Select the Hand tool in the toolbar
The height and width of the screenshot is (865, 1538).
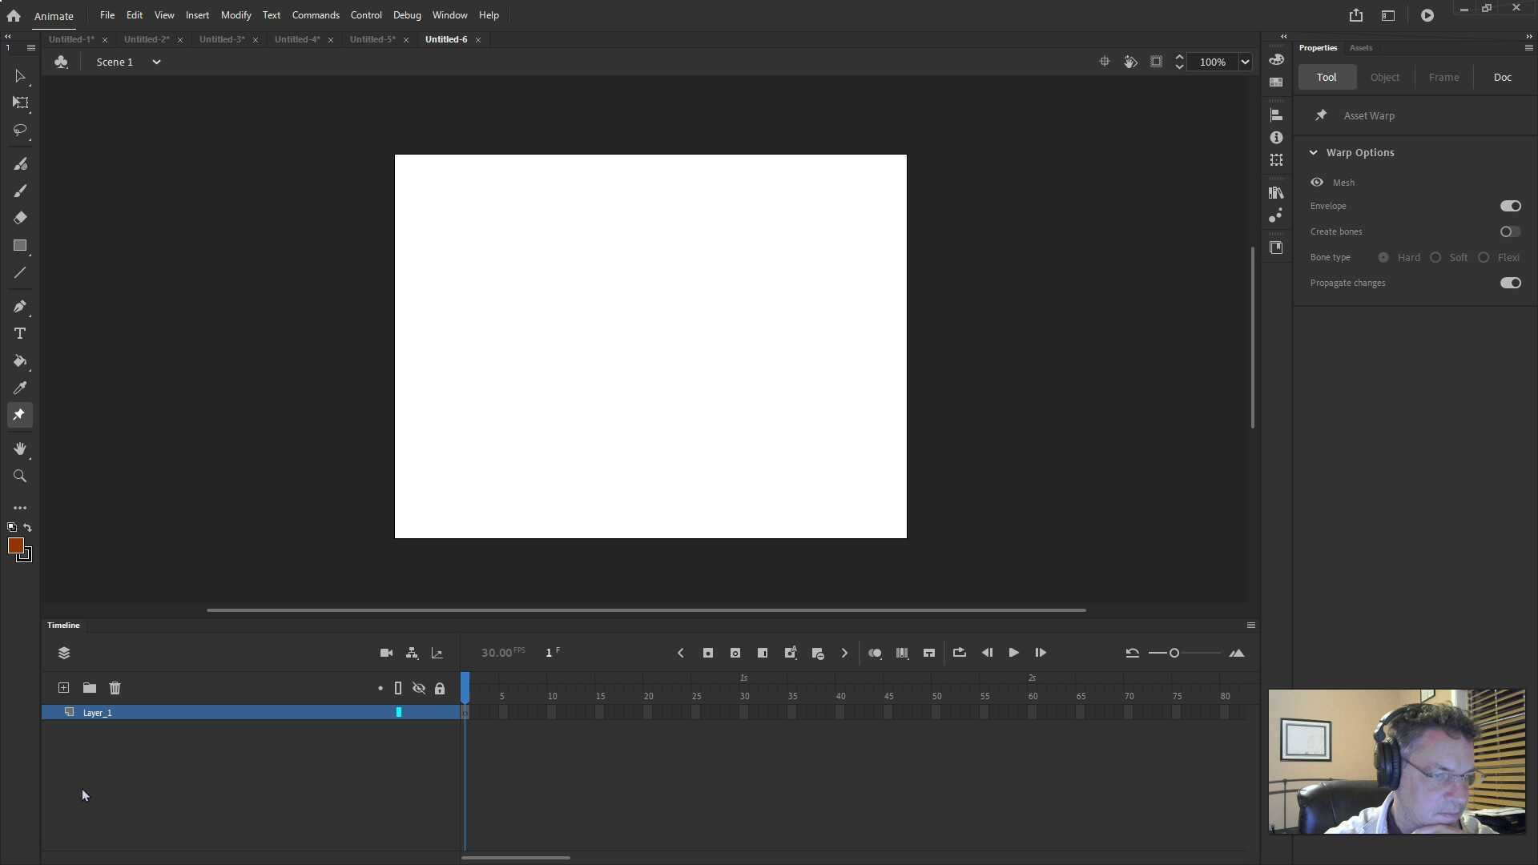(x=20, y=449)
